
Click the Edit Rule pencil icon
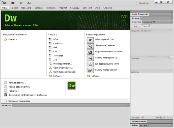pyautogui.click(x=164, y=117)
